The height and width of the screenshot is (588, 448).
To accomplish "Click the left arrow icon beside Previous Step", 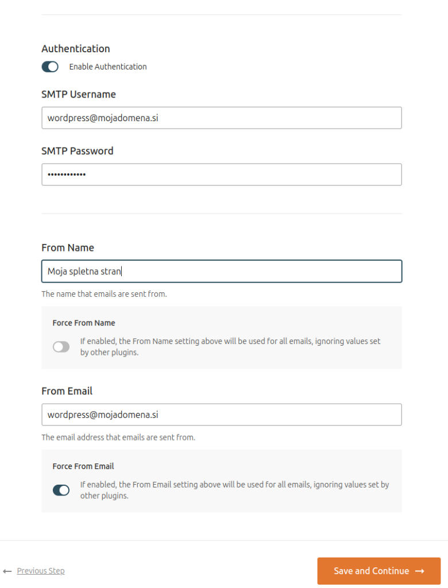I will 7,571.
